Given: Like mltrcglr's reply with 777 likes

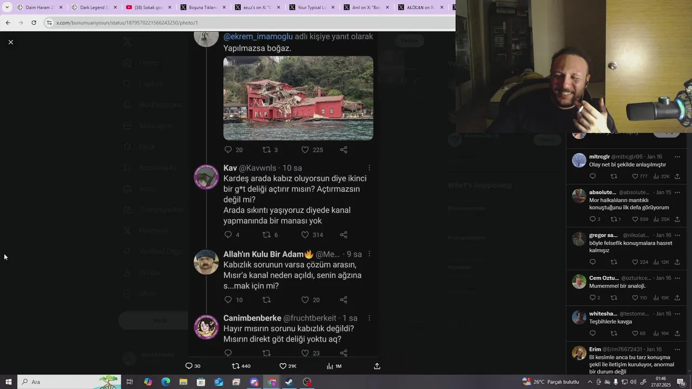Looking at the screenshot, I should pyautogui.click(x=635, y=176).
